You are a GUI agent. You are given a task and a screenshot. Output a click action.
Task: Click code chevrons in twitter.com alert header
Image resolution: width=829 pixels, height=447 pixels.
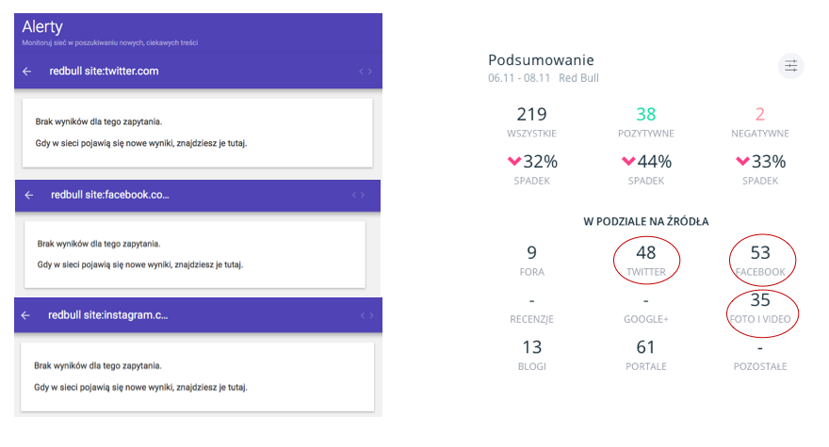[365, 72]
